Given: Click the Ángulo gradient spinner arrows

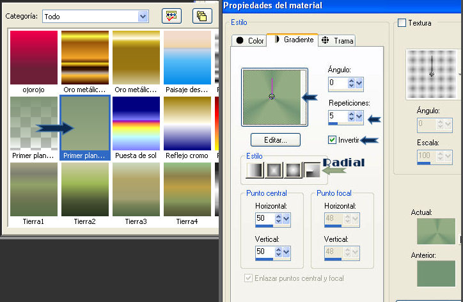Looking at the screenshot, I should point(351,83).
